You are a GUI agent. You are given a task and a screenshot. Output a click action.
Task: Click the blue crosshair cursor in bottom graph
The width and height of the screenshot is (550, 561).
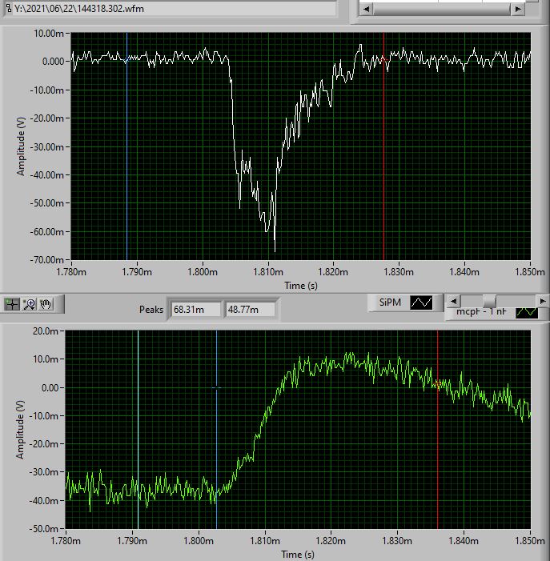coord(216,387)
